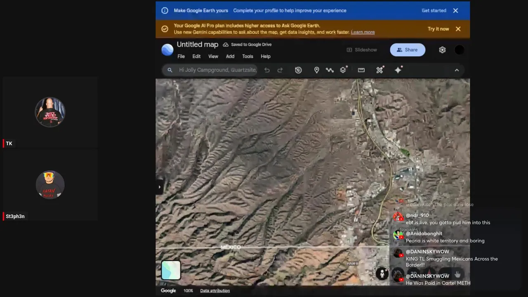Select the measure ruler tool
The image size is (528, 297).
[x=361, y=70]
